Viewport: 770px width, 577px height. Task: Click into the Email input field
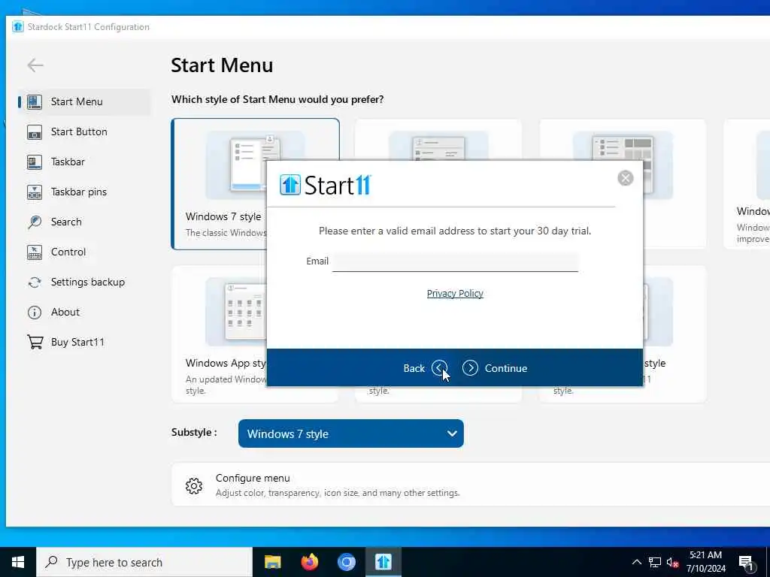455,261
